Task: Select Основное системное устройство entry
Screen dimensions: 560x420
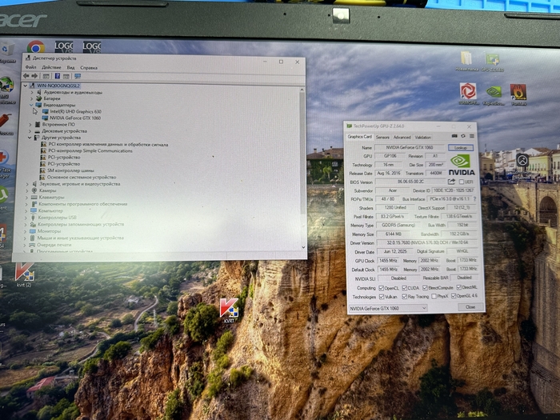Action: (82, 177)
